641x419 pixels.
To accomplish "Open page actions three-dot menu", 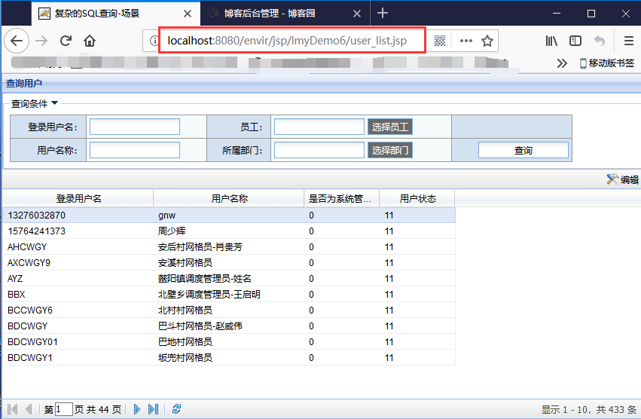I will [466, 41].
